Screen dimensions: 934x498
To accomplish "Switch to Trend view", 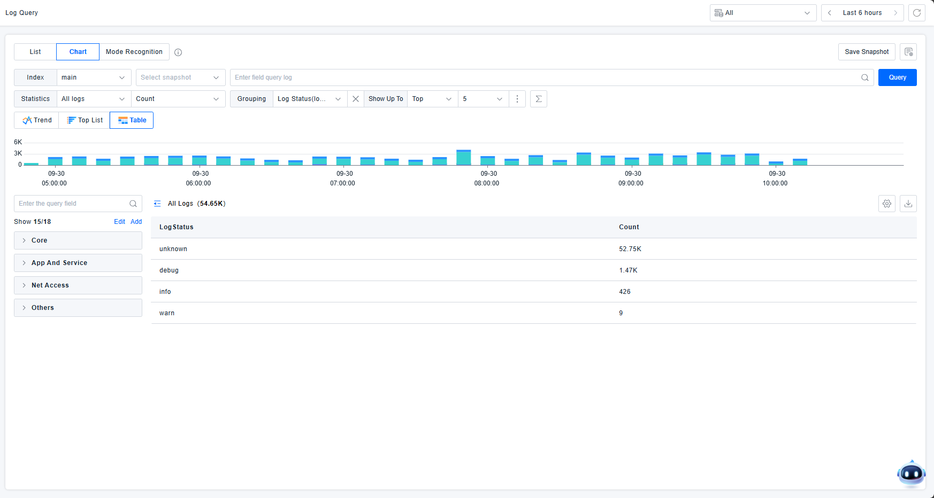I will [37, 120].
